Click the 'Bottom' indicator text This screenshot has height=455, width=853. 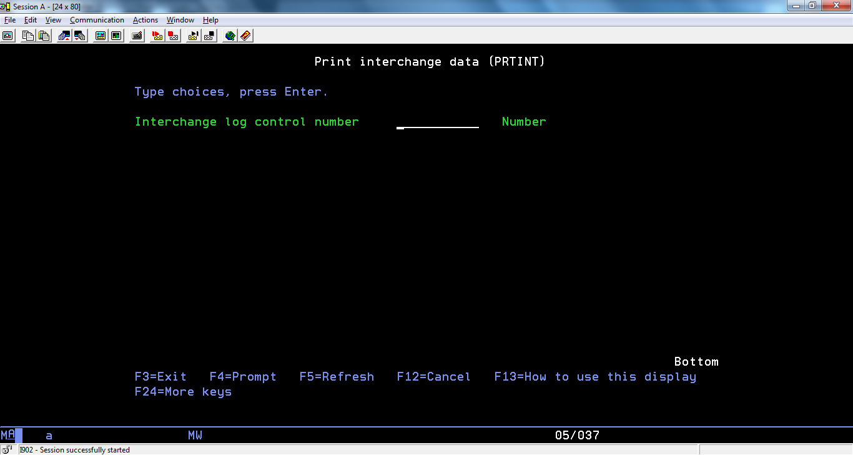[696, 362]
